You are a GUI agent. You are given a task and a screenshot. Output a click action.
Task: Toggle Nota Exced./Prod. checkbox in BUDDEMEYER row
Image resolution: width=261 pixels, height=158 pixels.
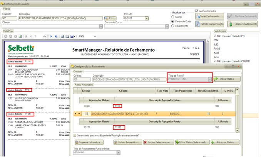pos(208,114)
